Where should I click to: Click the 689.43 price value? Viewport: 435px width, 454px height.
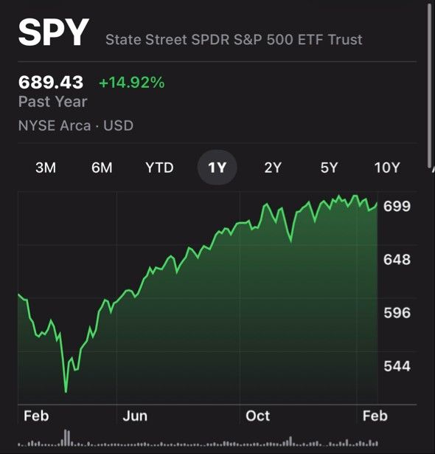(x=51, y=82)
